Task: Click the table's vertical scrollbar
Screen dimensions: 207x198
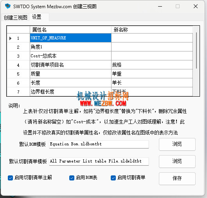Action: point(196,61)
